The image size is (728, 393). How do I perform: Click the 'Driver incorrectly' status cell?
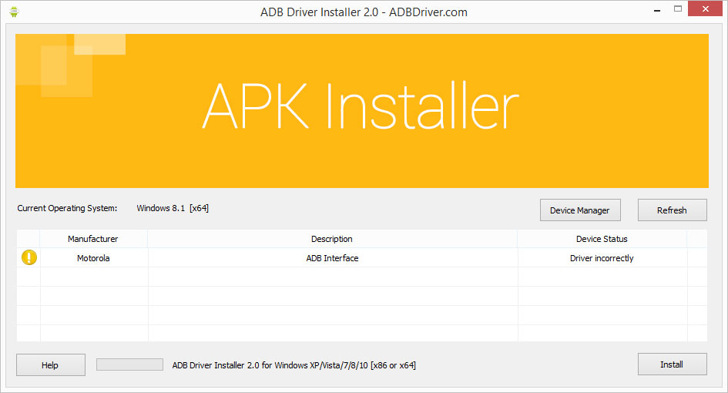602,258
